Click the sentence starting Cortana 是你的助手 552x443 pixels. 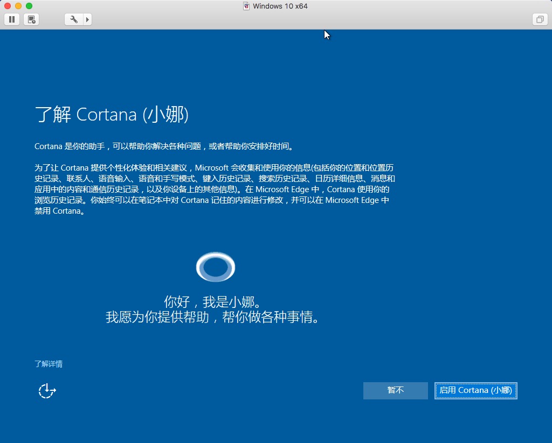tap(164, 146)
